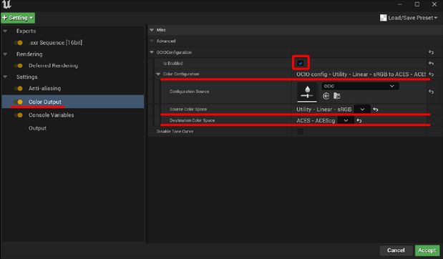Viewport: 443px width, 259px height.
Task: Toggle the Color Output switch
Action: (x=19, y=102)
